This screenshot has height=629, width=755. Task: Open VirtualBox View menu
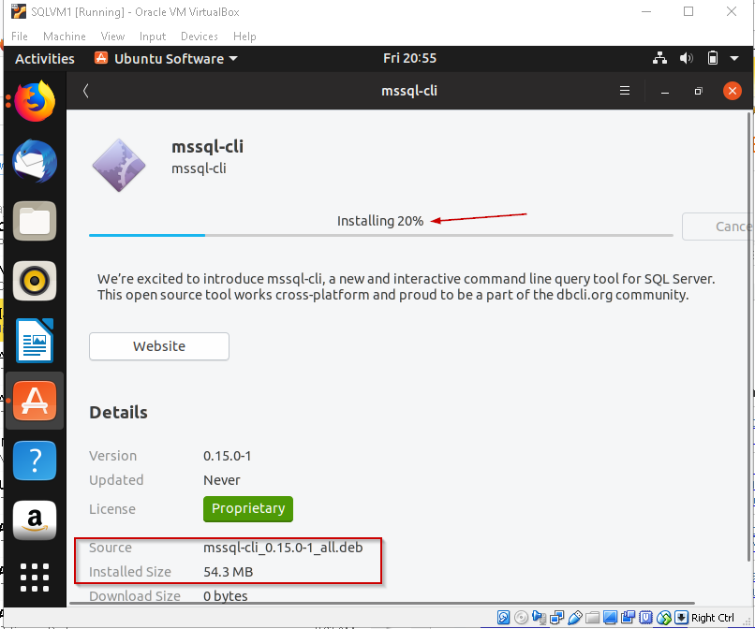click(x=112, y=37)
